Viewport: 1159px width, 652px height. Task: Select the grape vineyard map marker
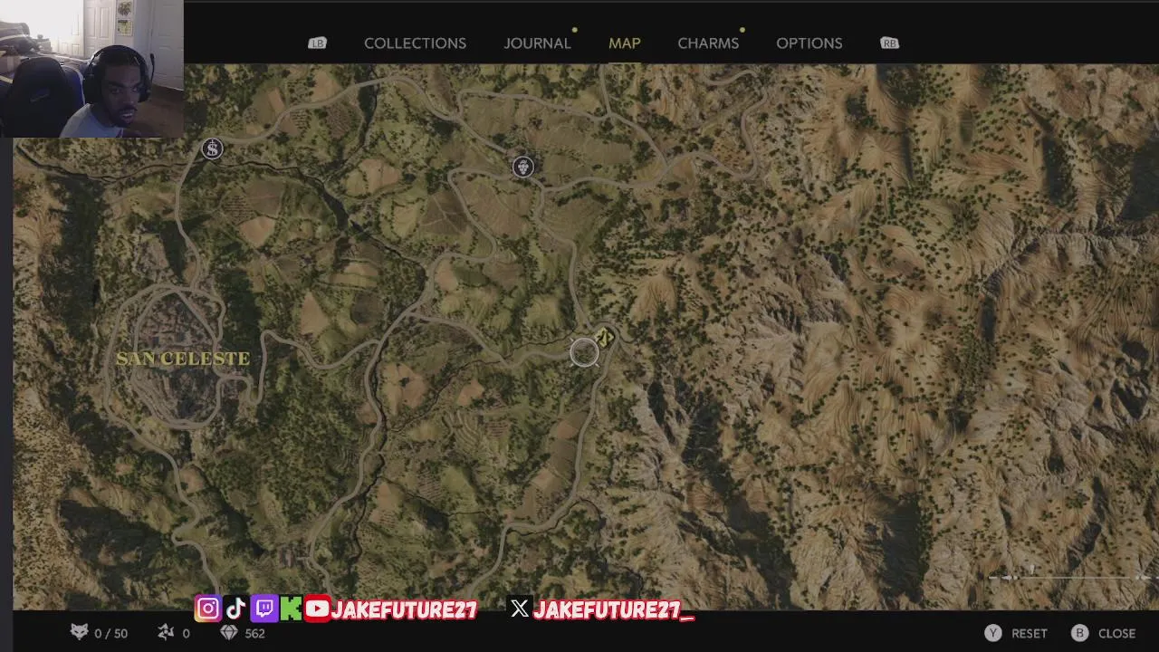[523, 167]
